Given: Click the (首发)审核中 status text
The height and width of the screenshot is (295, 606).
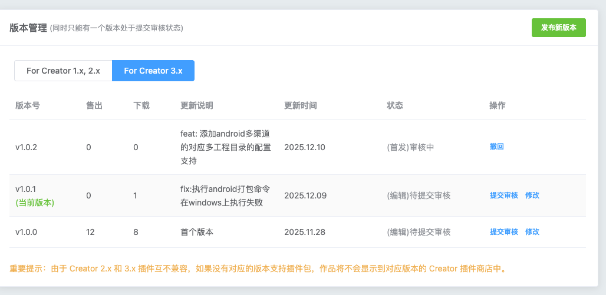Looking at the screenshot, I should coord(410,147).
